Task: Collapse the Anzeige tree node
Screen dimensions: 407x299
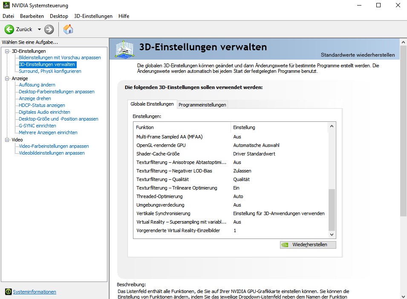Action: [x=7, y=78]
